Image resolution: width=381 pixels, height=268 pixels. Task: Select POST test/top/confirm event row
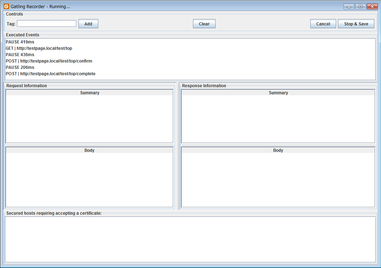[190, 61]
